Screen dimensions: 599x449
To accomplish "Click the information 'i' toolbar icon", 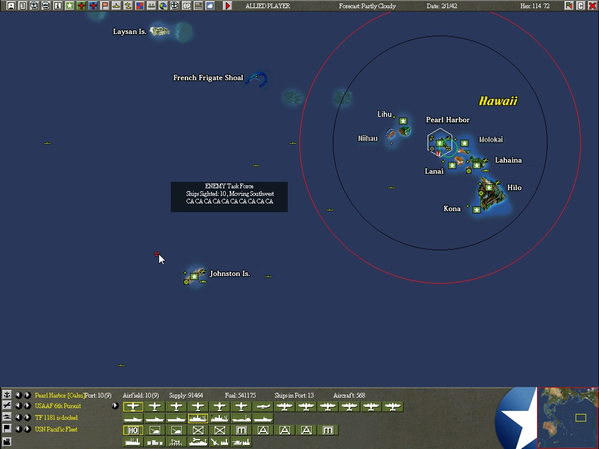I will click(58, 6).
